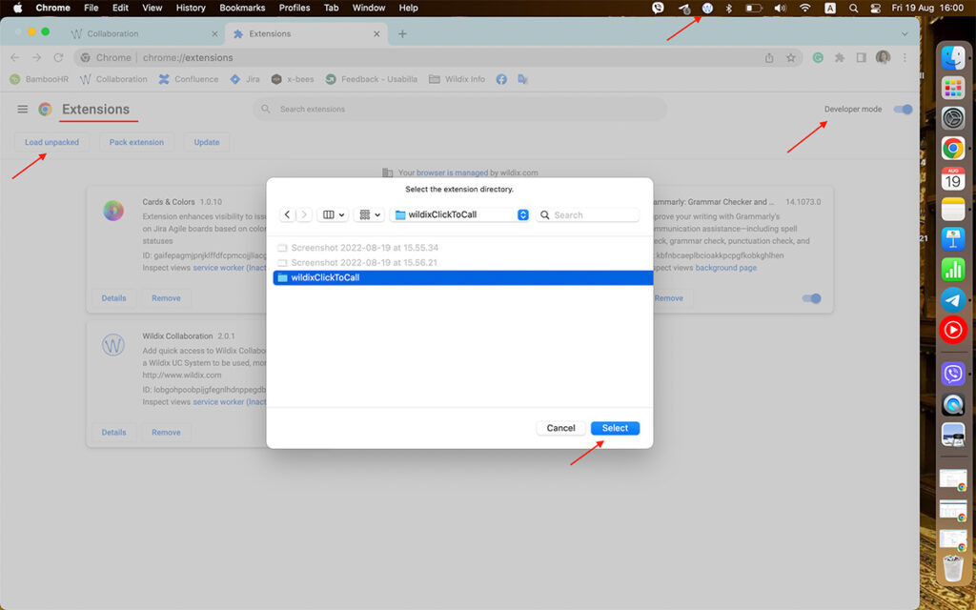Screen dimensions: 976x610
Task: Bookmark this page with the star icon
Action: click(791, 57)
